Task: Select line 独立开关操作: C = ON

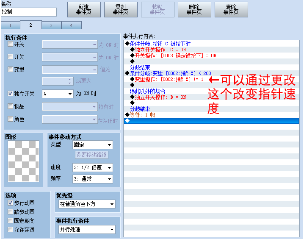Action: (x=211, y=50)
